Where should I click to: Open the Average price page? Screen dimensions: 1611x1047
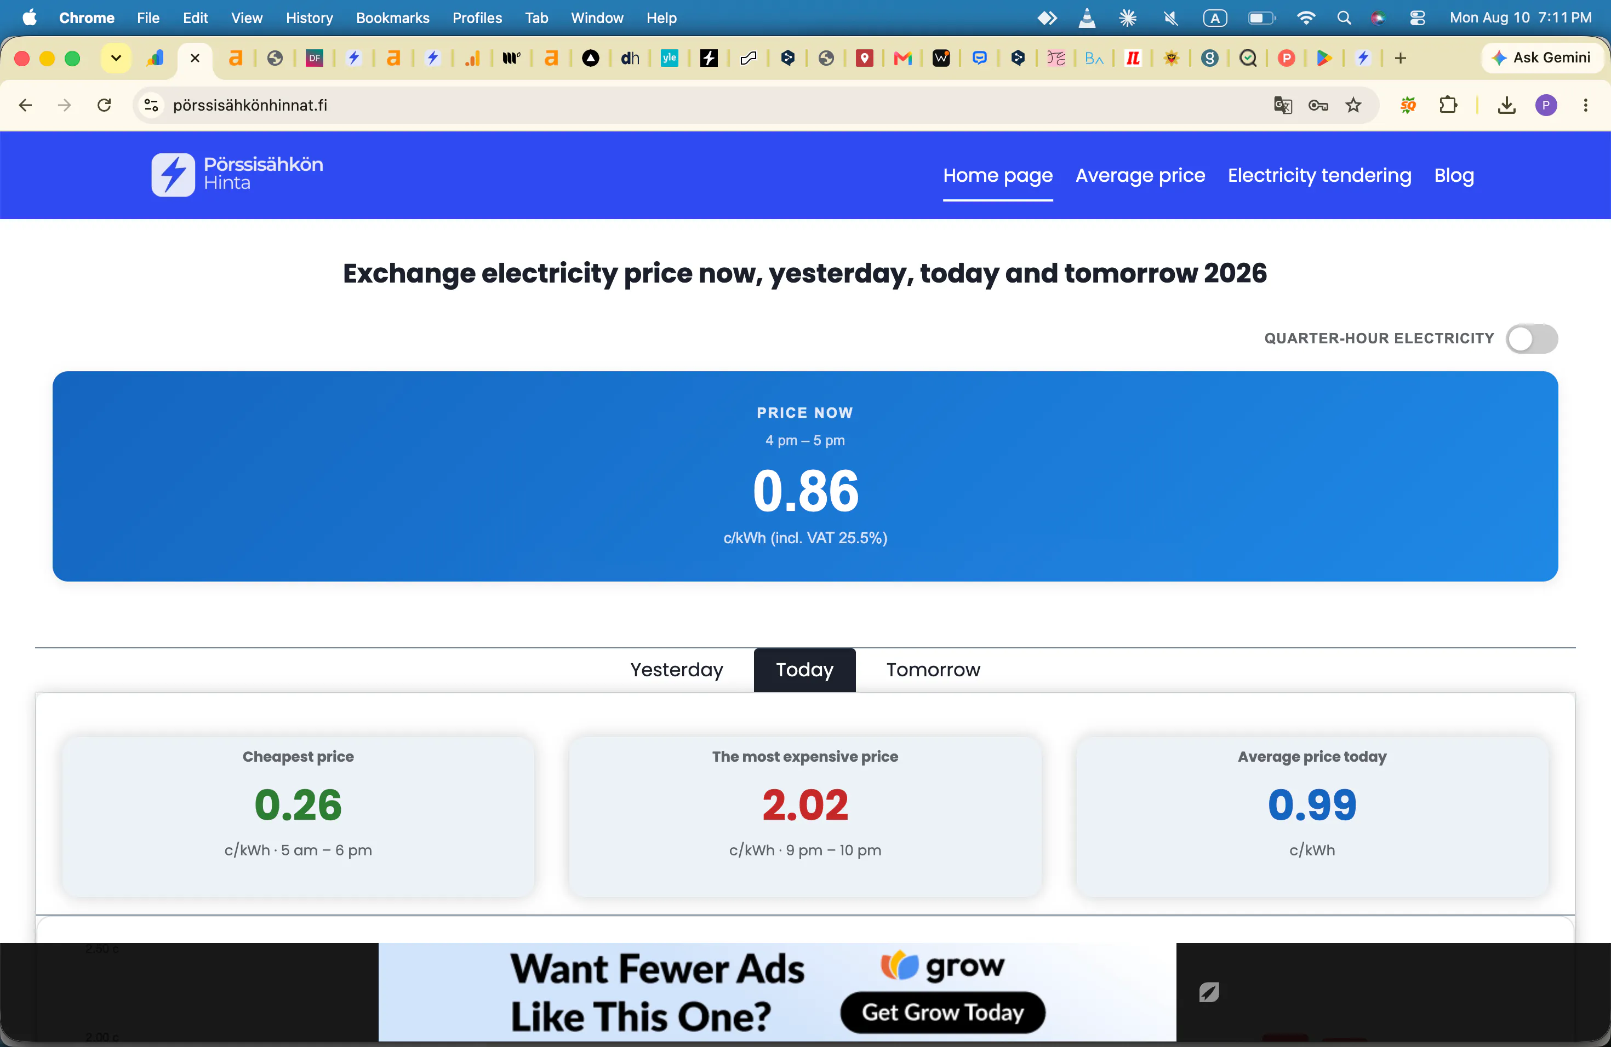point(1140,176)
